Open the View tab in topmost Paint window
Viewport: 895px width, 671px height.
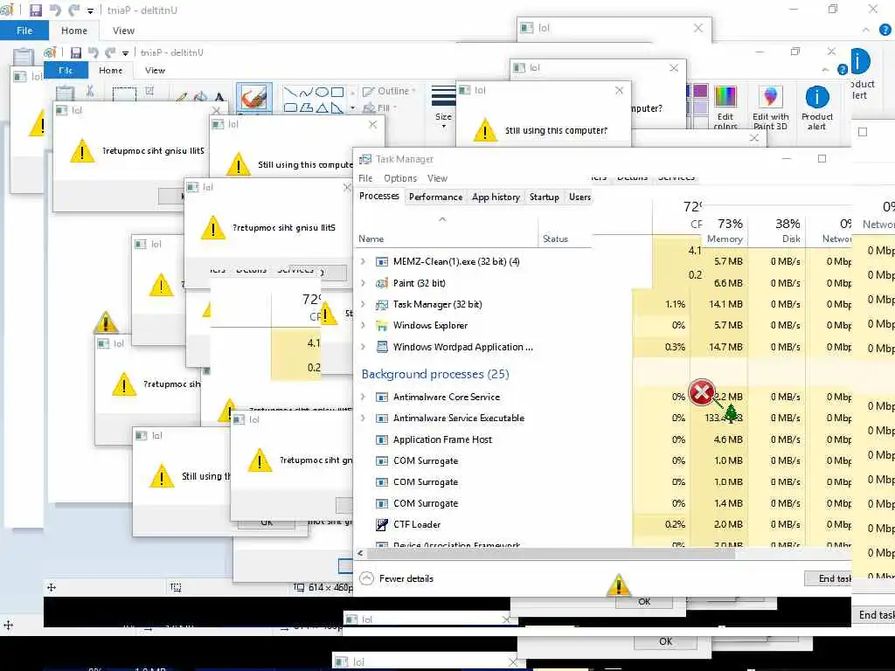(x=123, y=31)
